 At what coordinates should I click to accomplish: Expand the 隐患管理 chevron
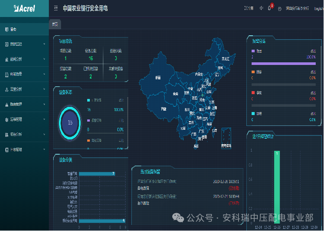[44, 104]
